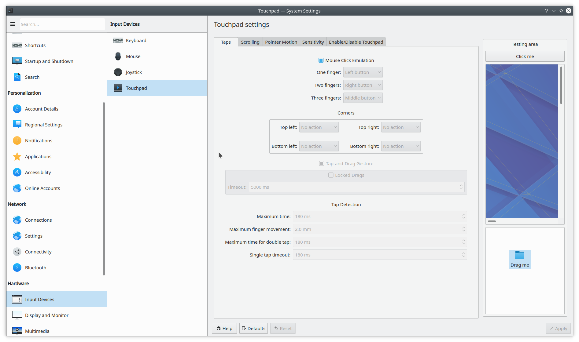
Task: Click the Single tap timeout spinbox
Action: (x=380, y=255)
